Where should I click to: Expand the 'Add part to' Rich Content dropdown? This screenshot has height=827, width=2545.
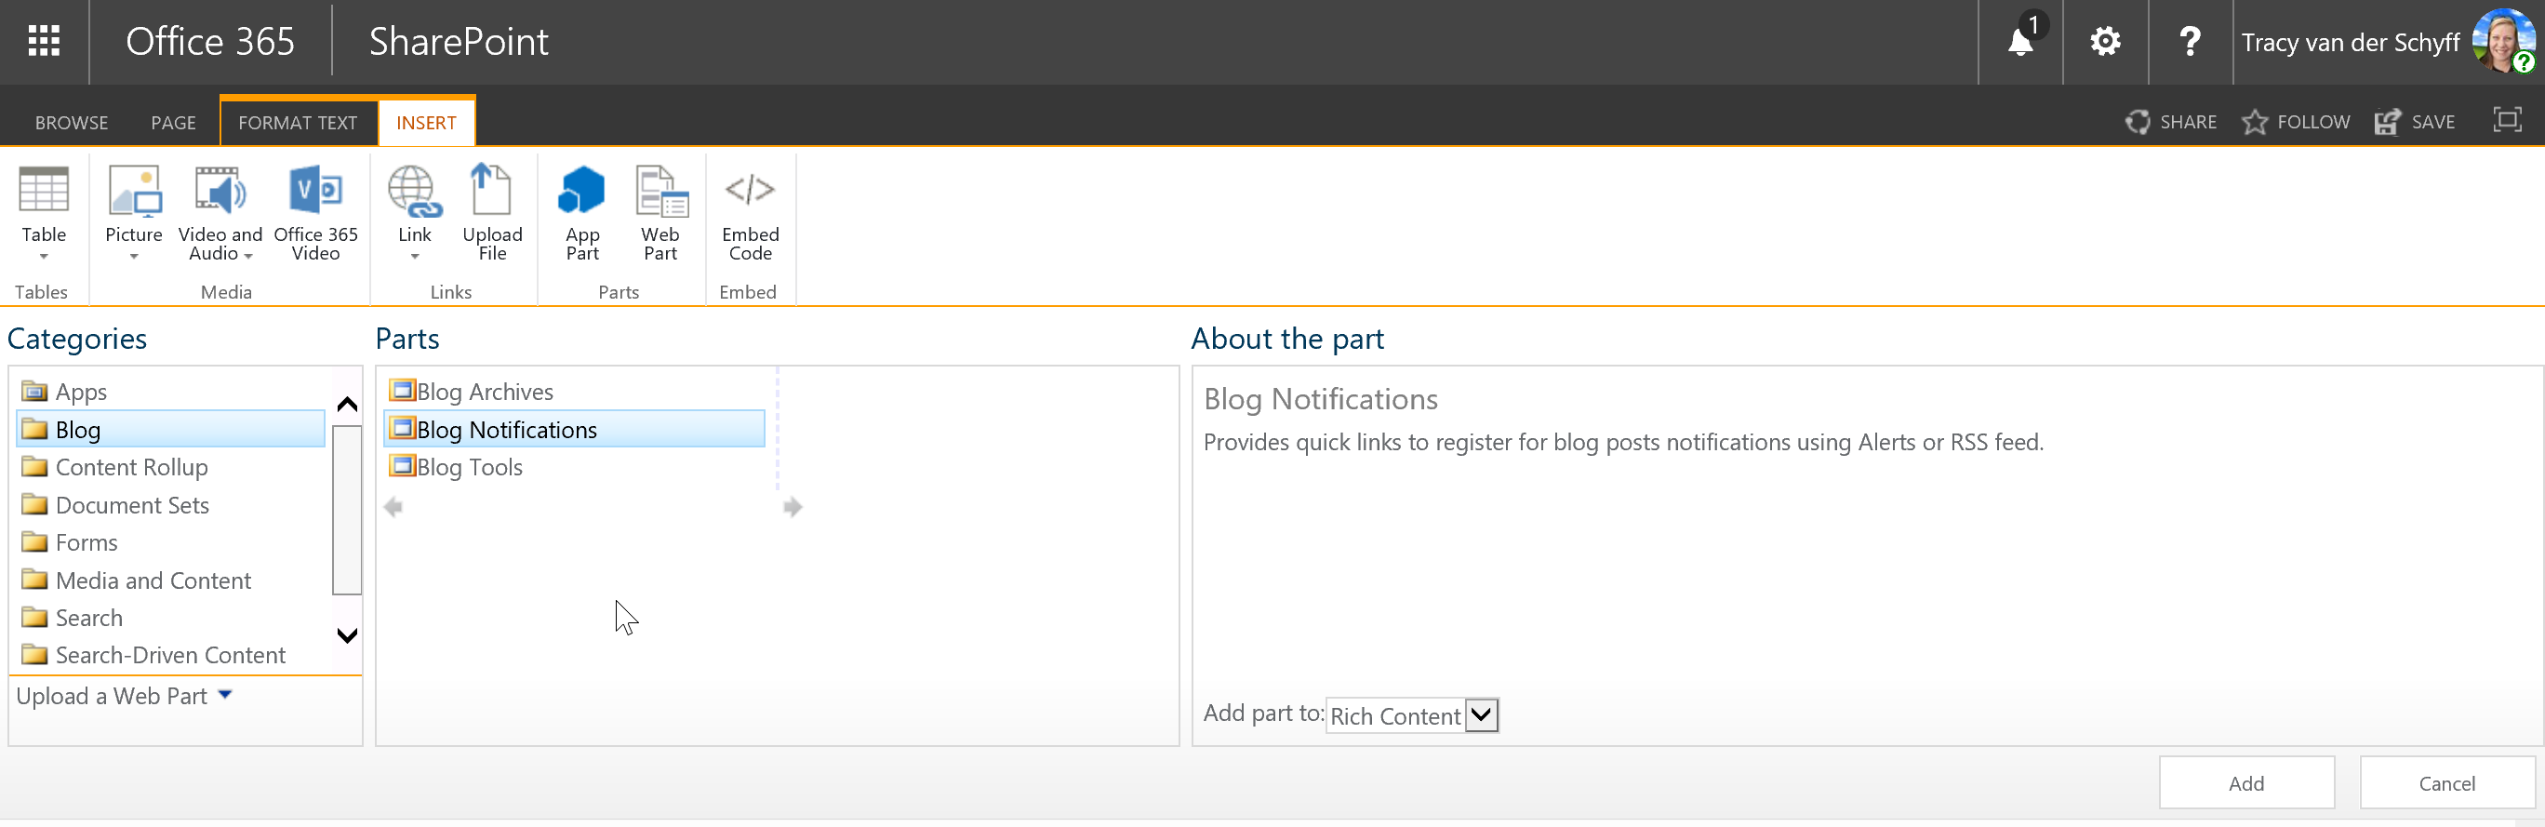pos(1481,715)
